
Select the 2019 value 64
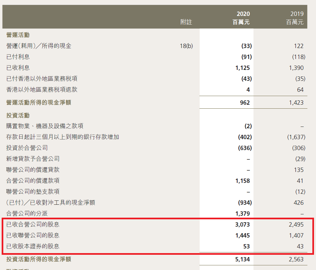pos(300,90)
